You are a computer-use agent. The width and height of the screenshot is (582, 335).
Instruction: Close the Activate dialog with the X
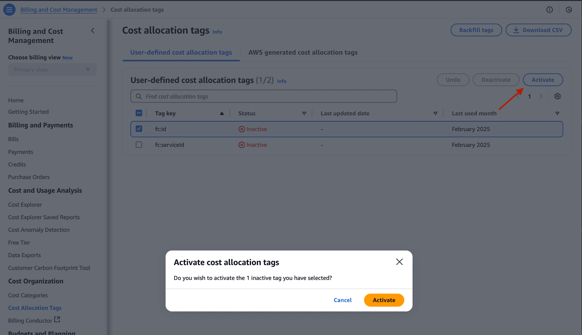click(399, 262)
